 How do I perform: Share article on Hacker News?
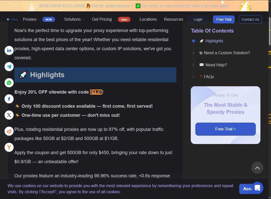(9, 147)
